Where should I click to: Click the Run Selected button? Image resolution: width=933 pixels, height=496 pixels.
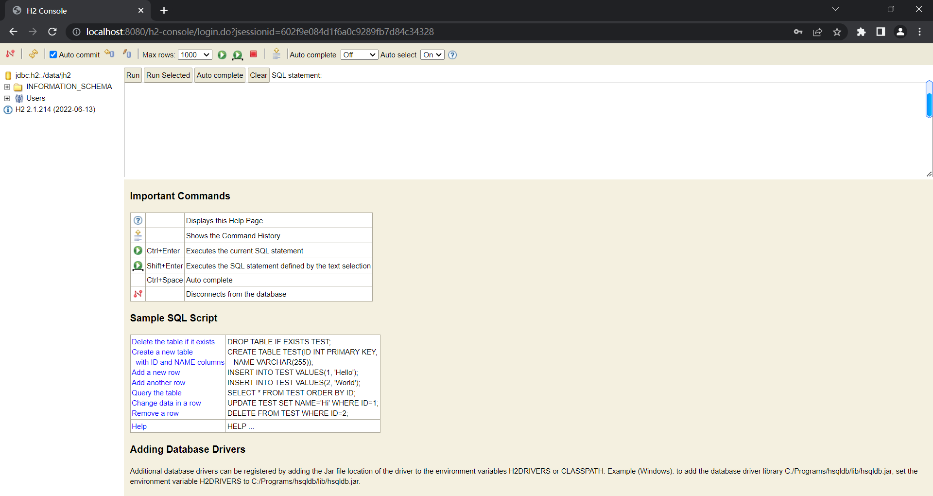168,75
